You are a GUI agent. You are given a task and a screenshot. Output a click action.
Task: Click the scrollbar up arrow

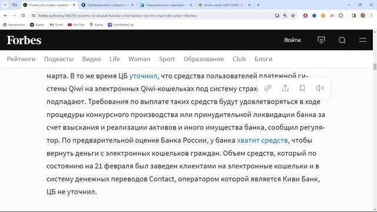point(375,32)
